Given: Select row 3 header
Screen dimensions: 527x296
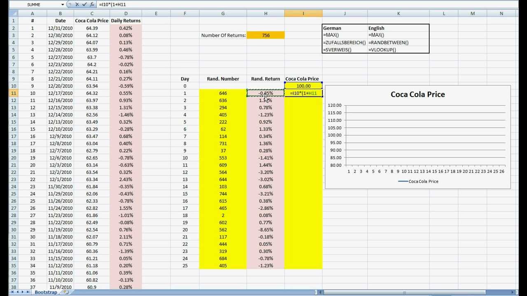Looking at the screenshot, I should coord(14,35).
